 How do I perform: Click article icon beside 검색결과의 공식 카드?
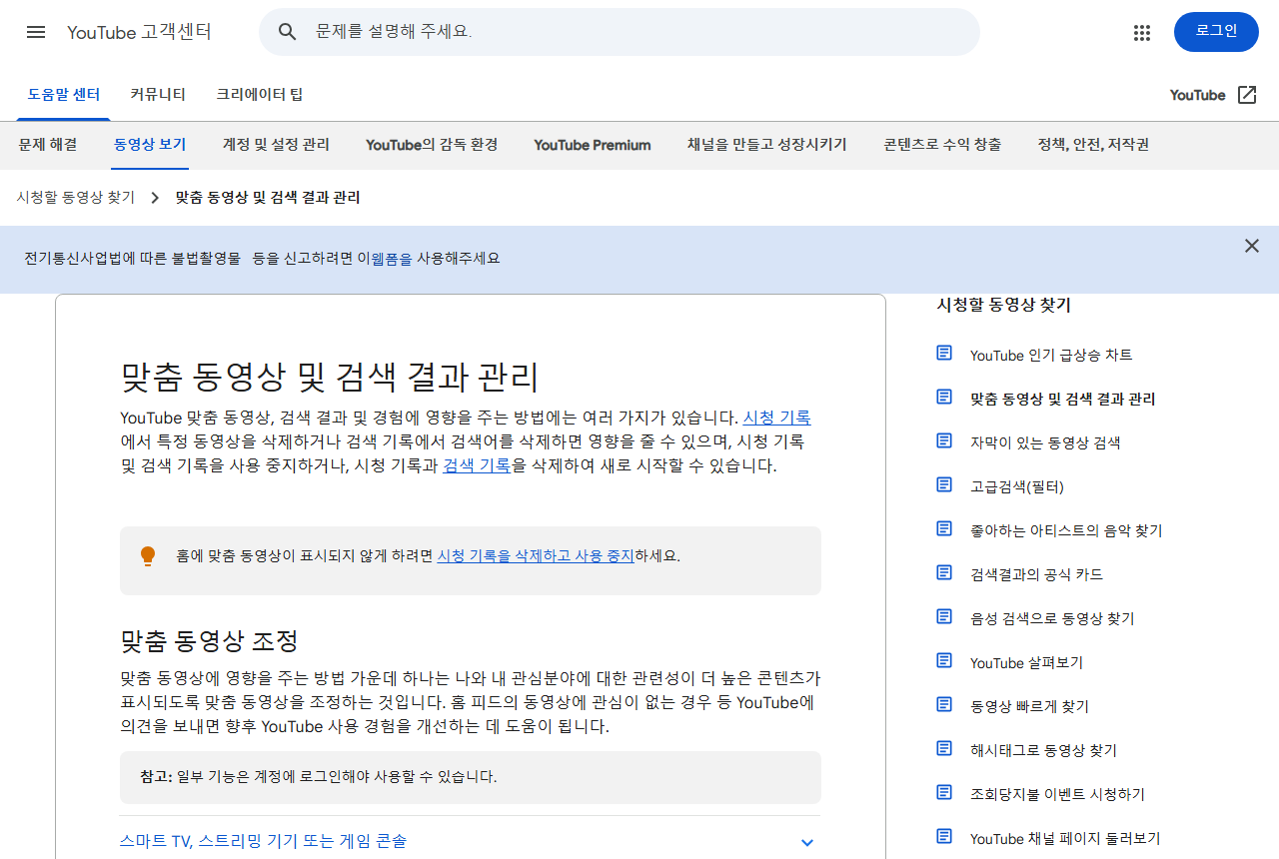944,572
